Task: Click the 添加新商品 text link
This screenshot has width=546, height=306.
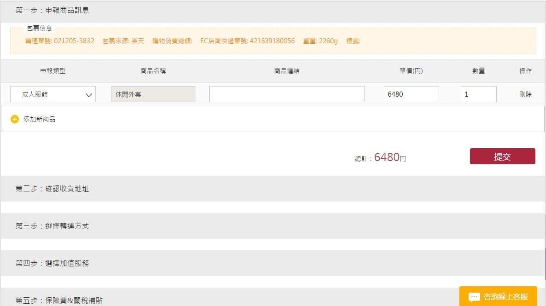Action: (39, 119)
